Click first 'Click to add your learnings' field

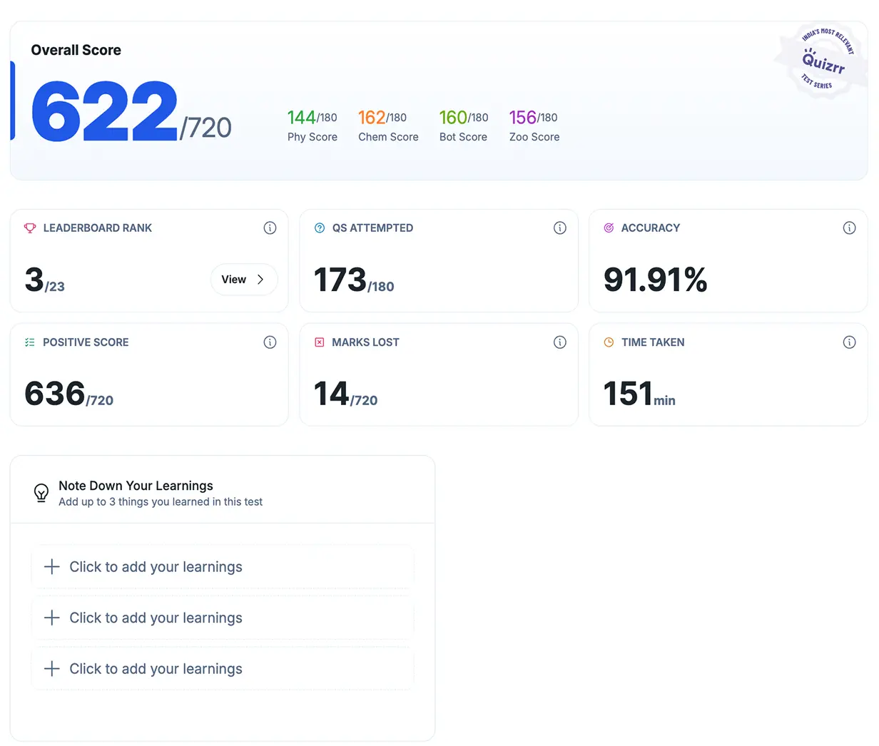223,567
